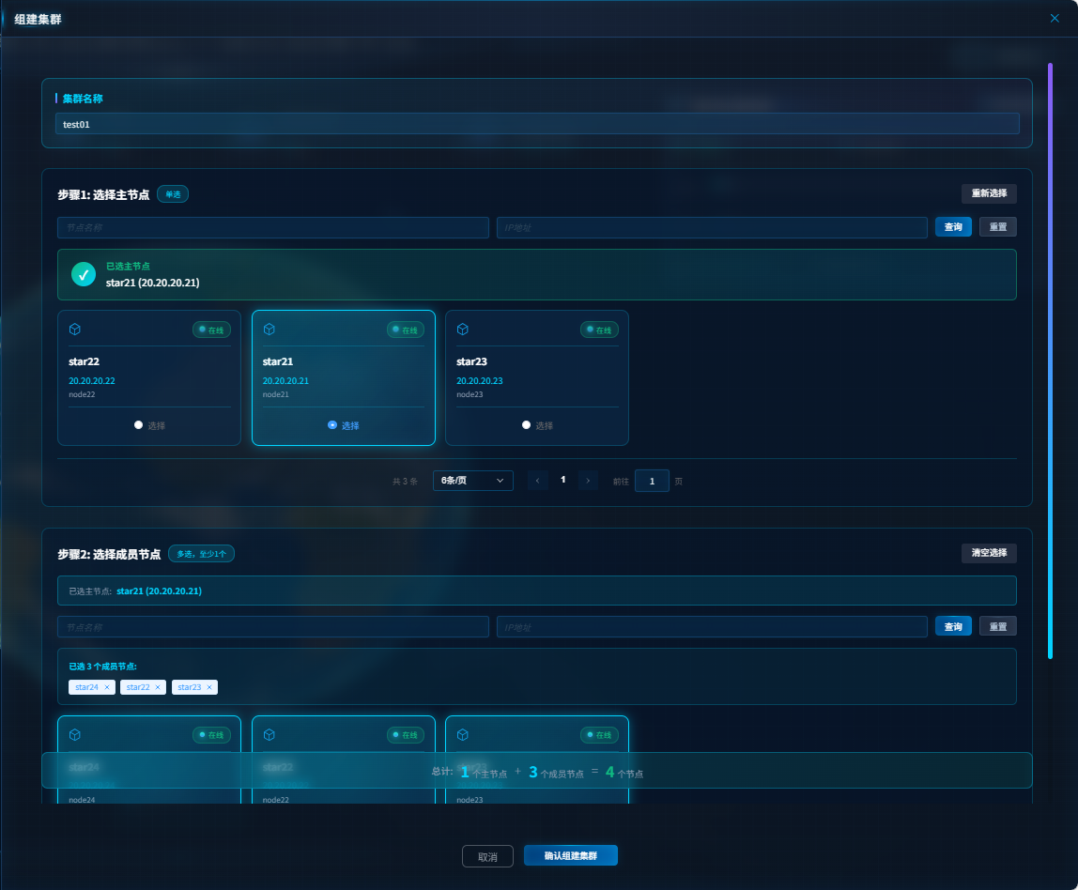The height and width of the screenshot is (890, 1078).
Task: Select star22 radio button as master node
Action: tap(139, 425)
